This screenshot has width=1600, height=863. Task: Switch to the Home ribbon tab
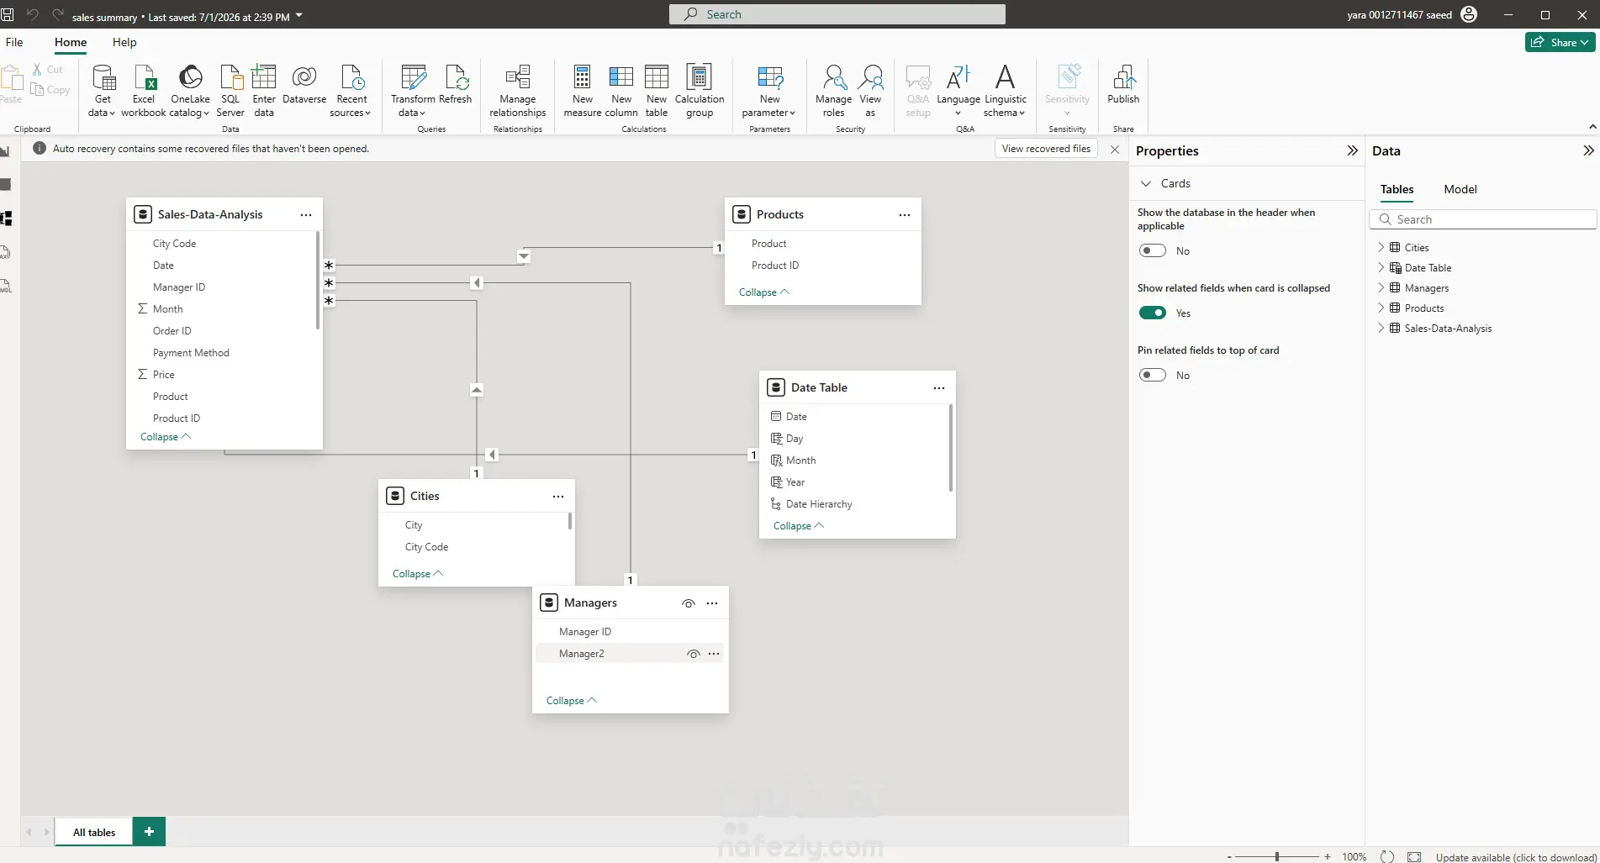tap(71, 42)
